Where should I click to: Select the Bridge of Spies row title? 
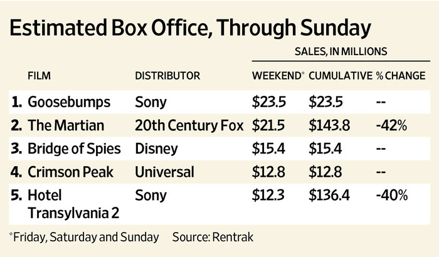click(74, 149)
